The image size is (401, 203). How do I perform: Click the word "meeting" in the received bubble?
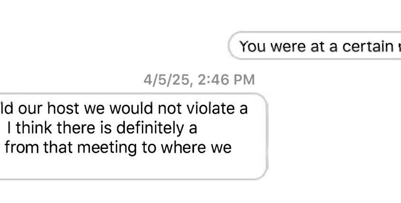tap(107, 148)
